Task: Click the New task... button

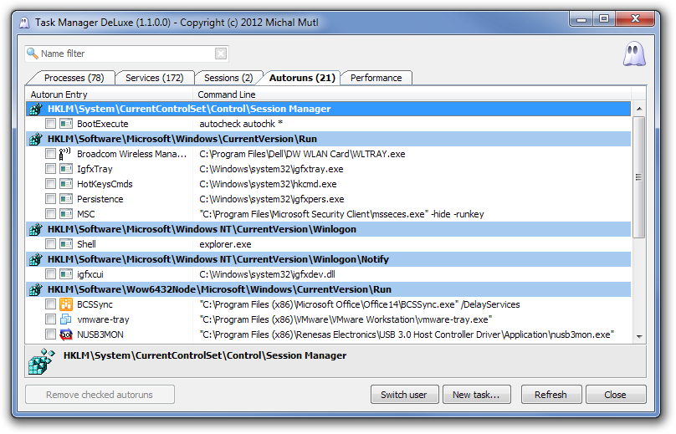Action: click(x=476, y=395)
